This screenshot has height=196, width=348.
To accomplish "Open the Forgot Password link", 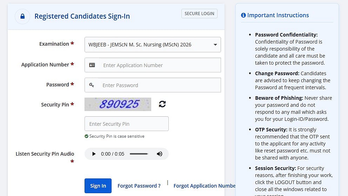I will click(x=139, y=186).
